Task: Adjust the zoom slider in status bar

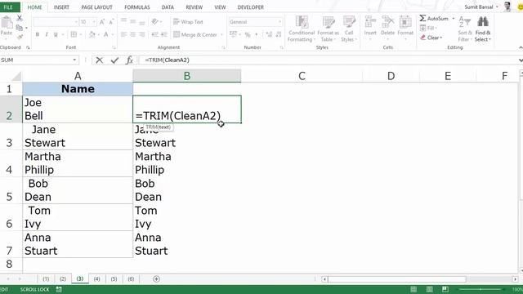Action: click(x=481, y=289)
